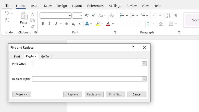Open the Insert ribbon tab
This screenshot has width=199, height=112.
click(35, 6)
